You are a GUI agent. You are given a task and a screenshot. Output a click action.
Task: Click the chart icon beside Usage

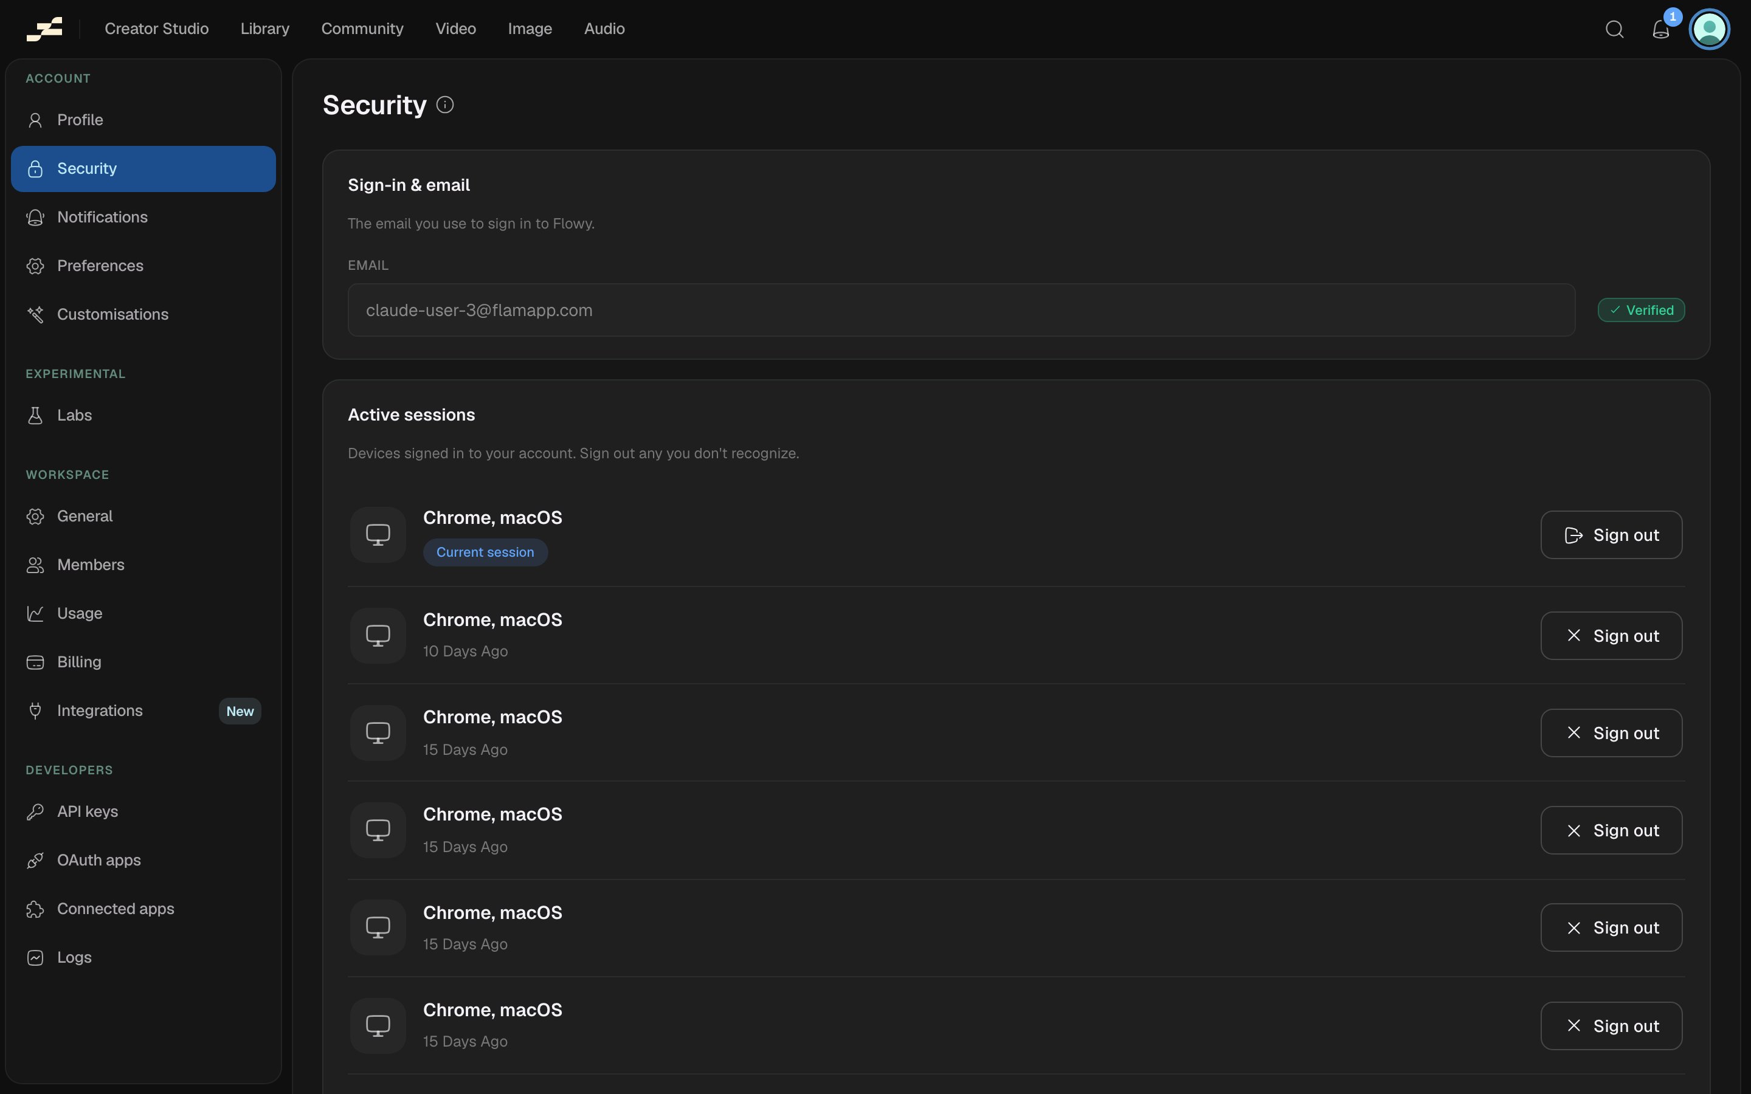pyautogui.click(x=35, y=614)
